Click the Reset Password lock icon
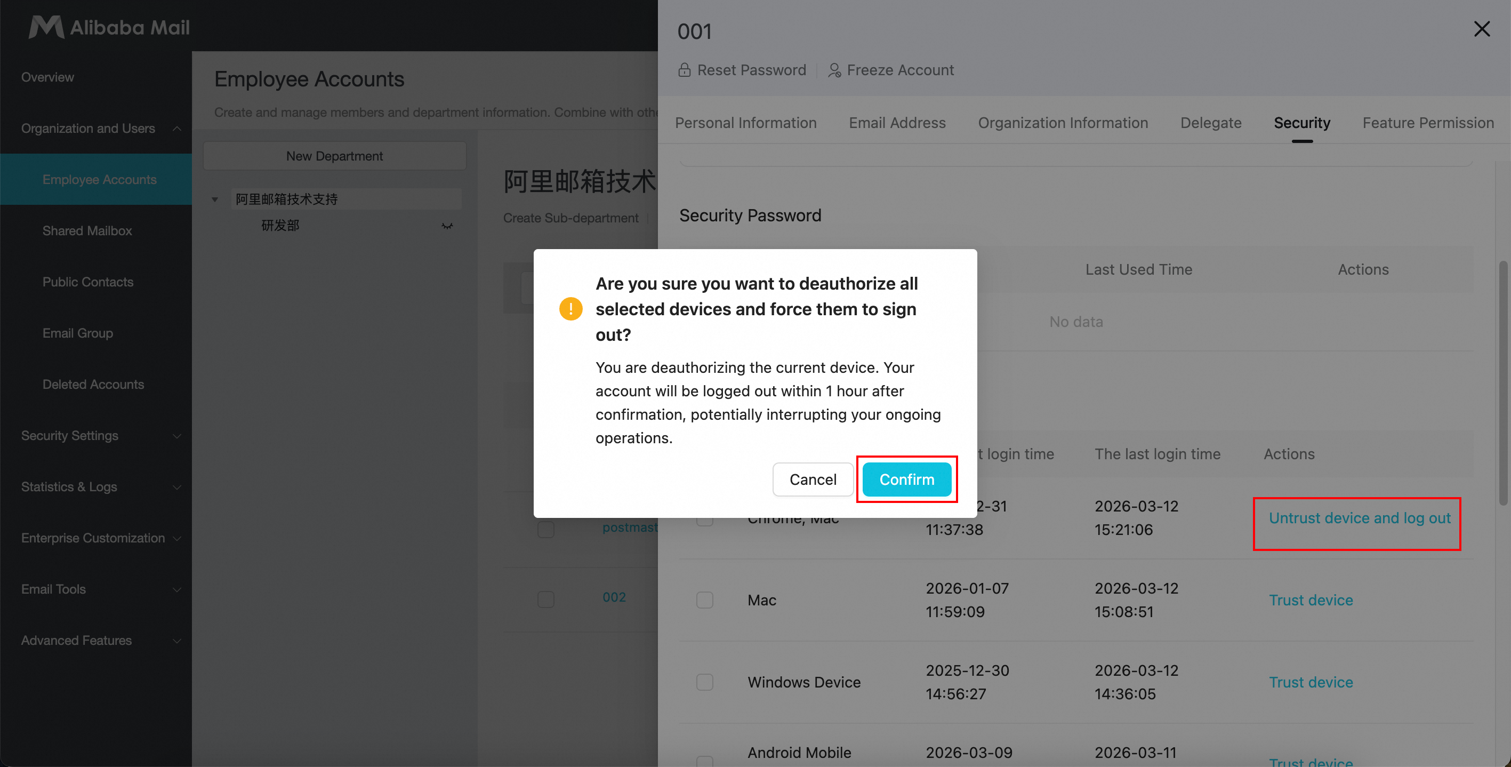Viewport: 1511px width, 767px height. tap(684, 70)
